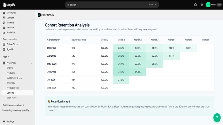Viewport: 223px width, 125px height.
Task: Click the ProfitPeek logo in app header
Action: point(39,15)
